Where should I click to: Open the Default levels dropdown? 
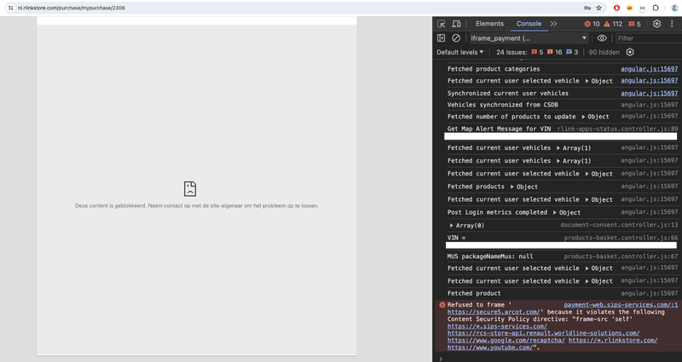click(459, 52)
